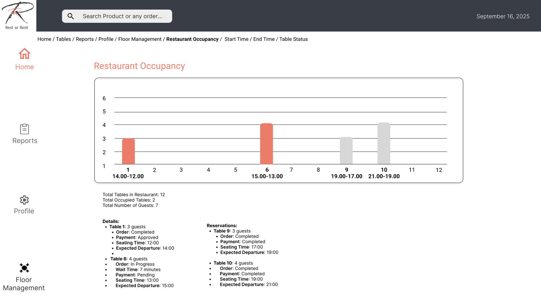Select Reports in the breadcrumb navigation
This screenshot has height=304, width=541.
click(x=85, y=39)
